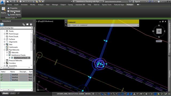171x96 pixels.
Task: Click the Plot printer icon in quick access toolbar
Action: (x=21, y=2)
